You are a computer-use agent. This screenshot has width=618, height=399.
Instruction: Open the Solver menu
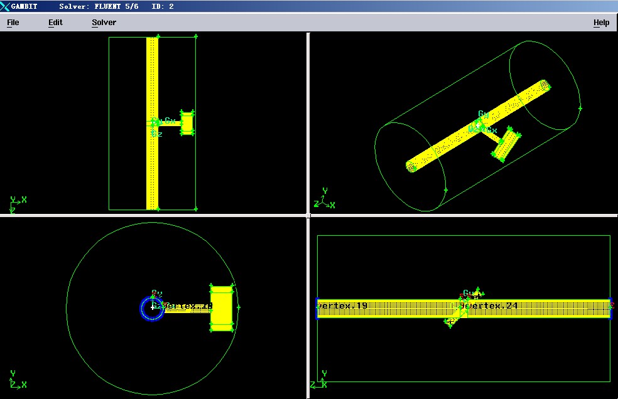click(104, 23)
